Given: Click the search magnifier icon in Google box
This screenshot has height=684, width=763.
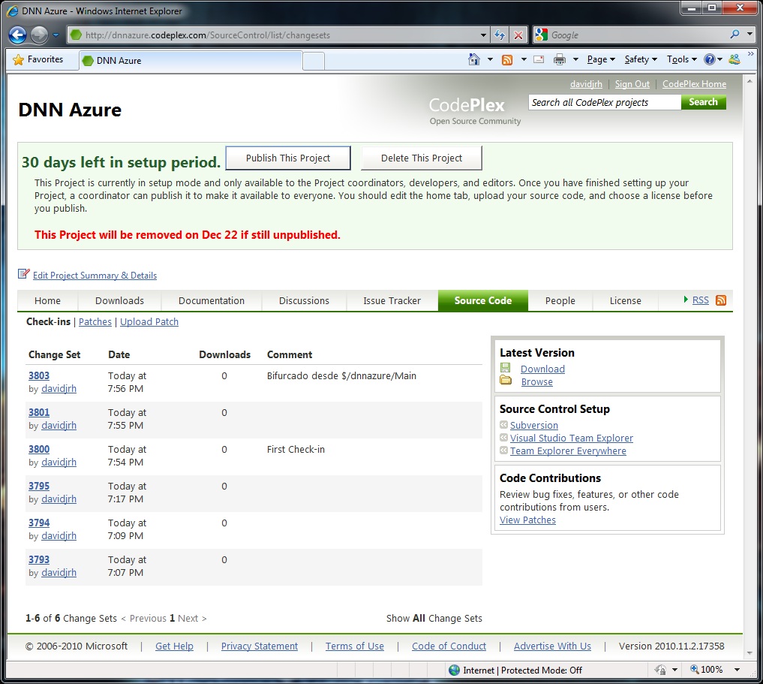Looking at the screenshot, I should [734, 35].
